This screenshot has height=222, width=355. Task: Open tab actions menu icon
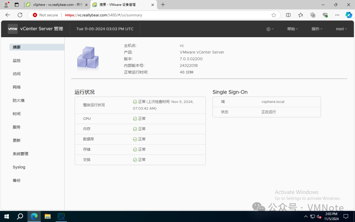click(x=16, y=5)
